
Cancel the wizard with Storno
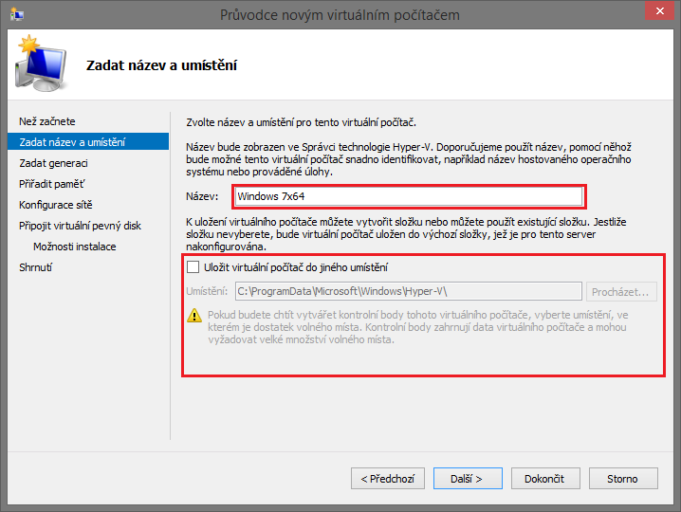[623, 479]
